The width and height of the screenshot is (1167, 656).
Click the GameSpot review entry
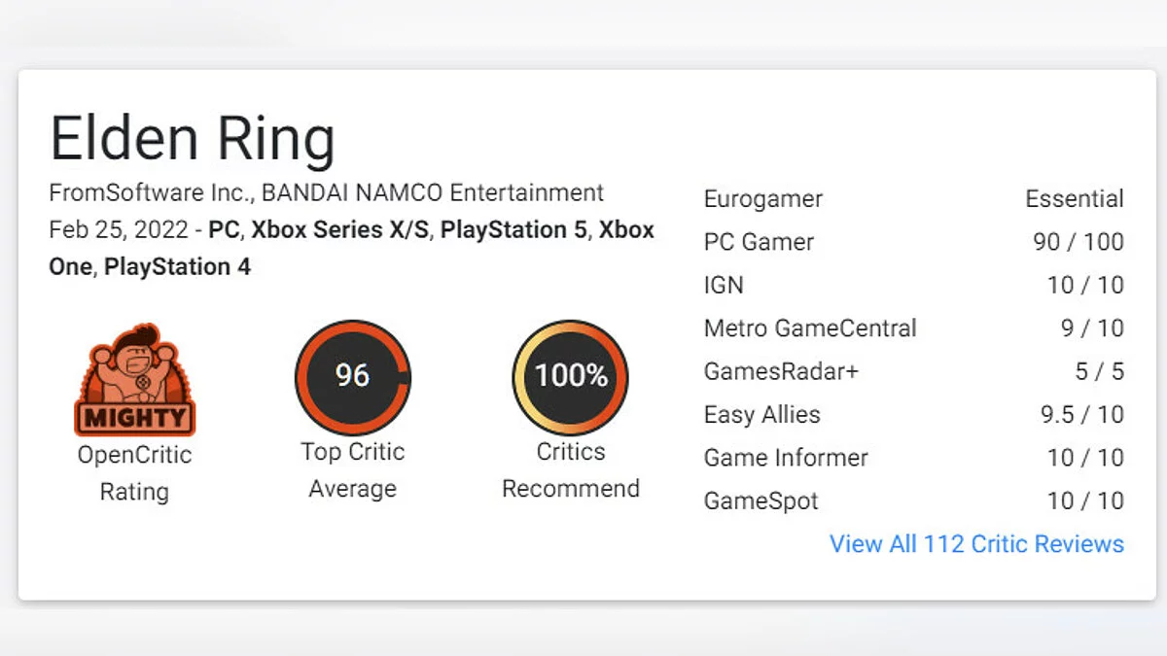(760, 501)
